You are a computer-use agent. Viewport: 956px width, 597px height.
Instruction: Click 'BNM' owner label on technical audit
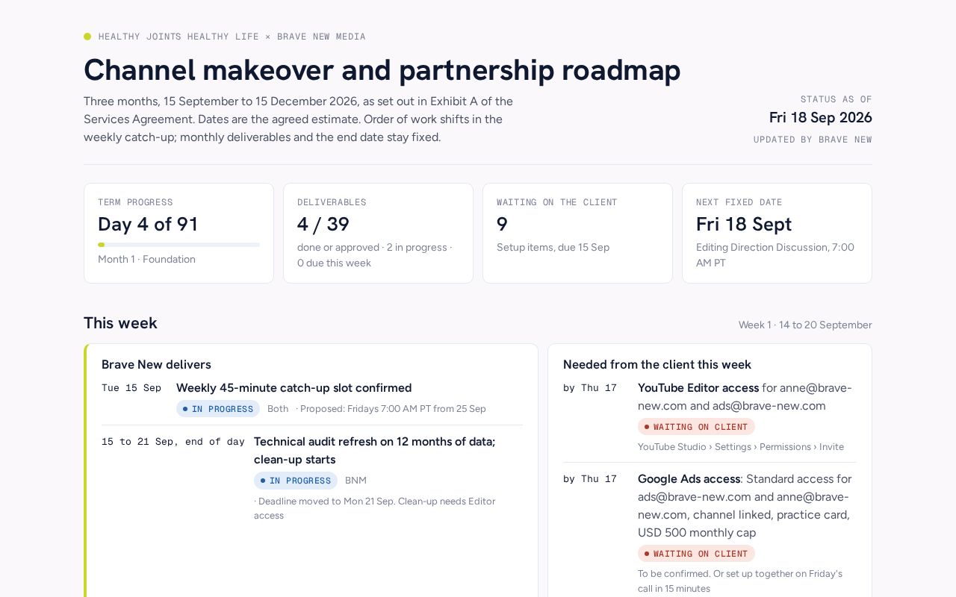(356, 481)
